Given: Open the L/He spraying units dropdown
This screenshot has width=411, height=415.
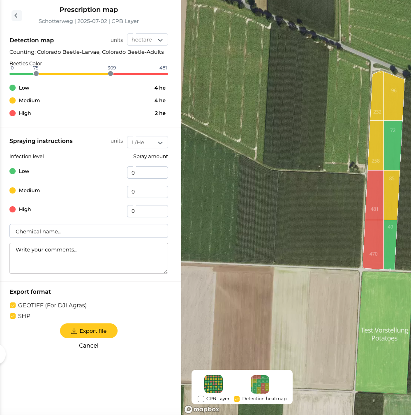Looking at the screenshot, I should (147, 142).
